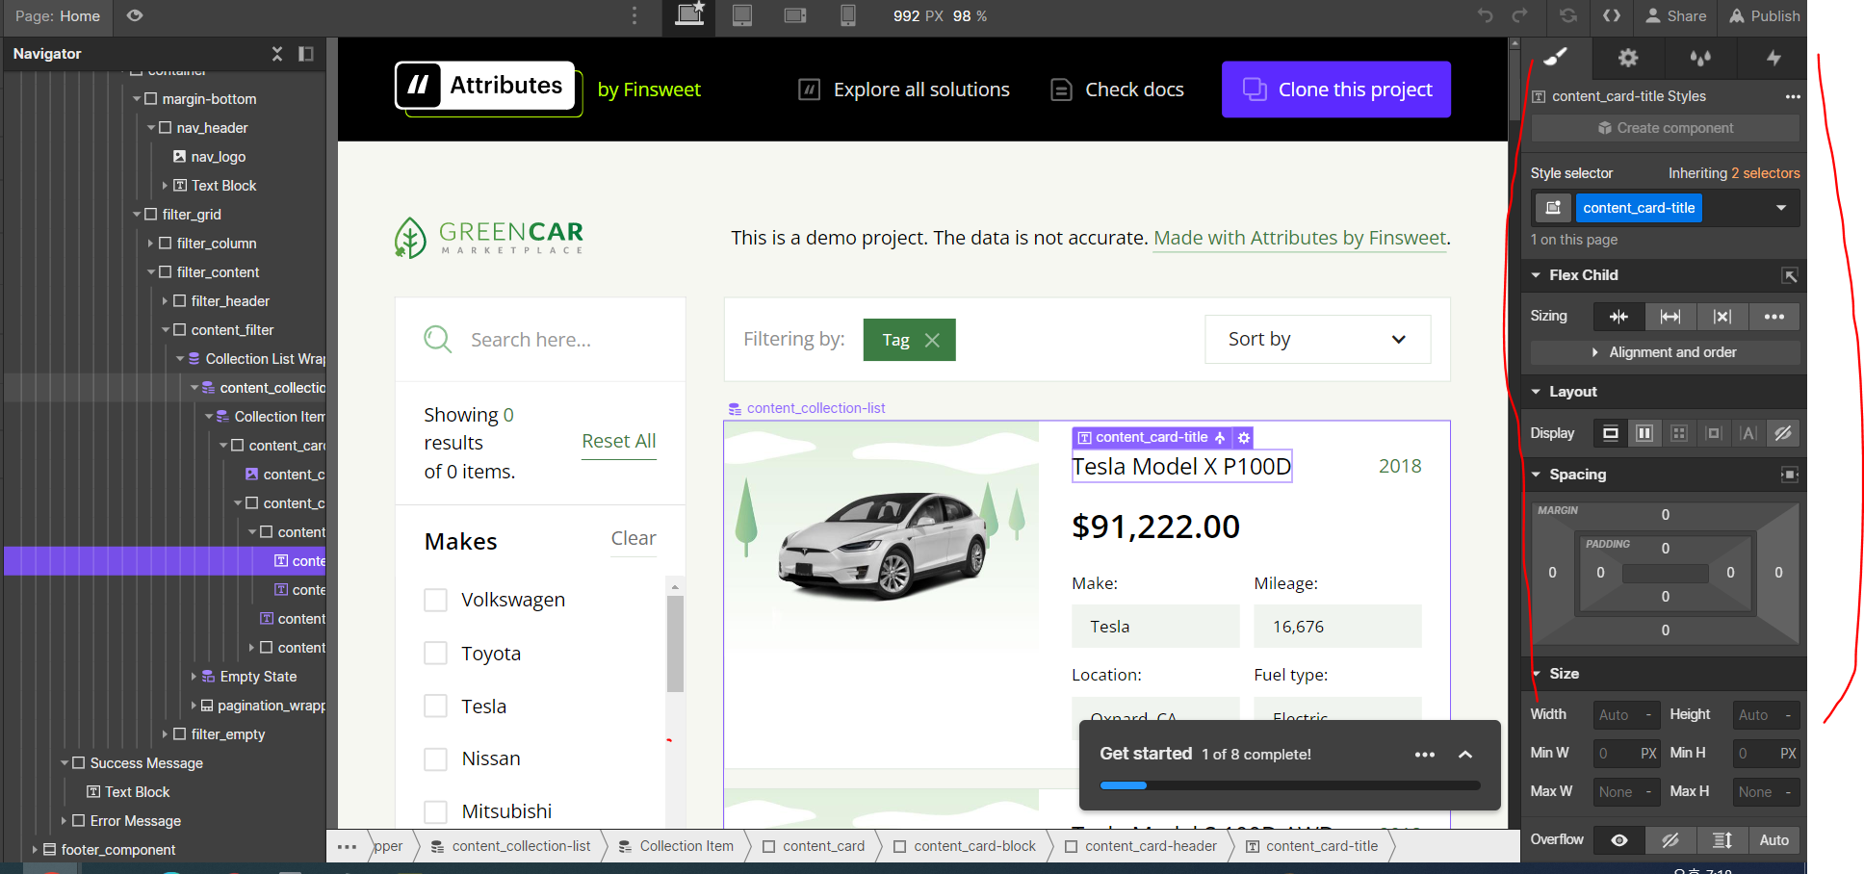Click the Publish button

1765,15
